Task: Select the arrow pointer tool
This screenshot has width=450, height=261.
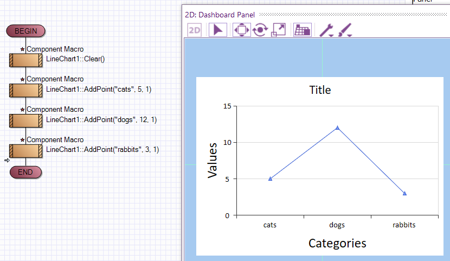Action: 217,30
